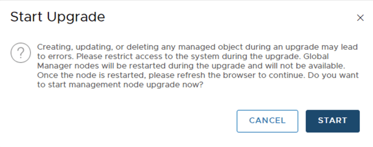Click the word "errors" in the warning
Image resolution: width=373 pixels, height=147 pixels.
click(x=58, y=57)
